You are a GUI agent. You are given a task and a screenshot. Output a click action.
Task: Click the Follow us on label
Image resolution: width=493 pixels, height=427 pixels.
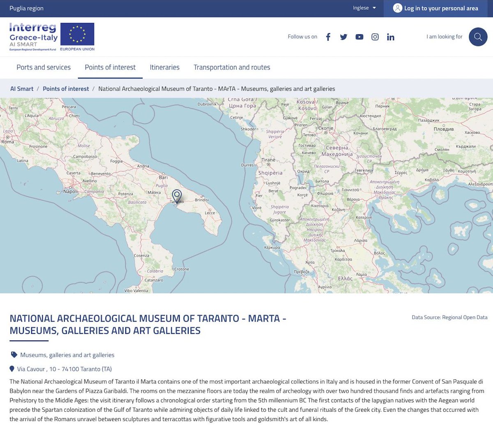[x=302, y=37]
